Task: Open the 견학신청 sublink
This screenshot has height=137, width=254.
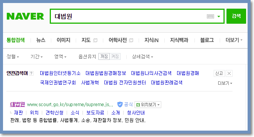Action: pyautogui.click(x=54, y=113)
